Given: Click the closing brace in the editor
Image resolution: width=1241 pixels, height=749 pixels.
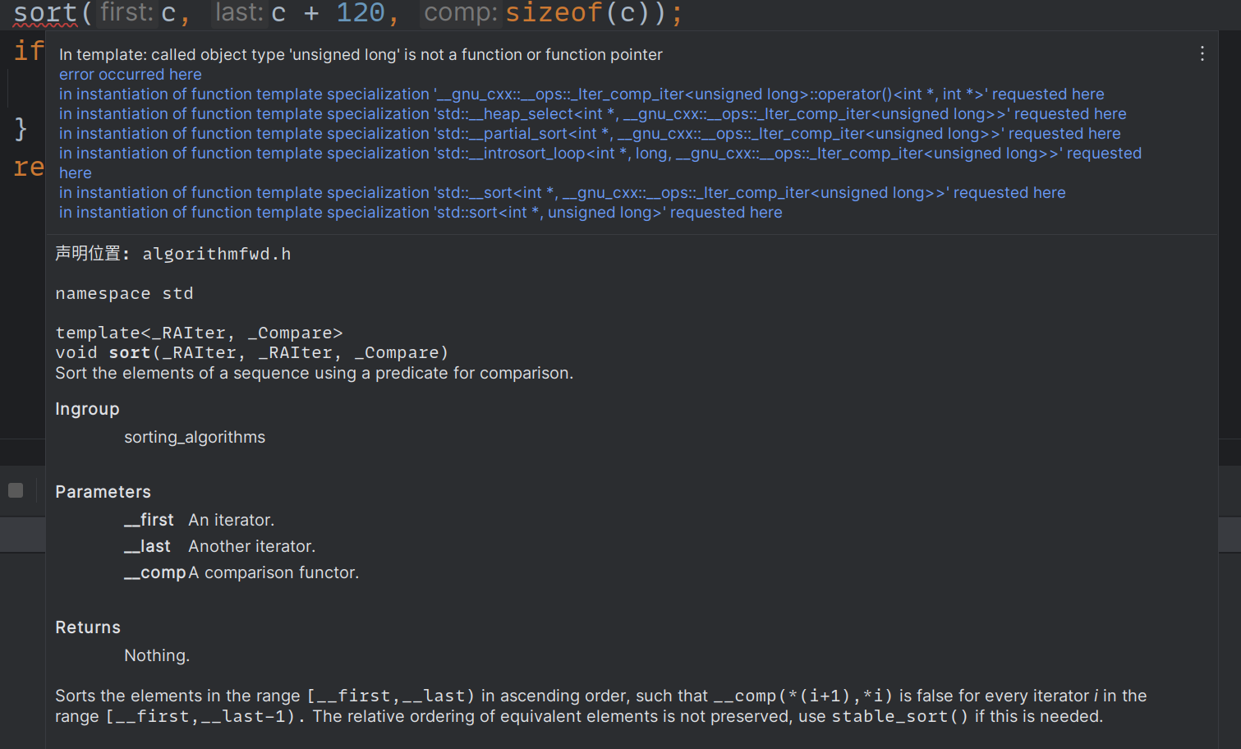Looking at the screenshot, I should (21, 129).
